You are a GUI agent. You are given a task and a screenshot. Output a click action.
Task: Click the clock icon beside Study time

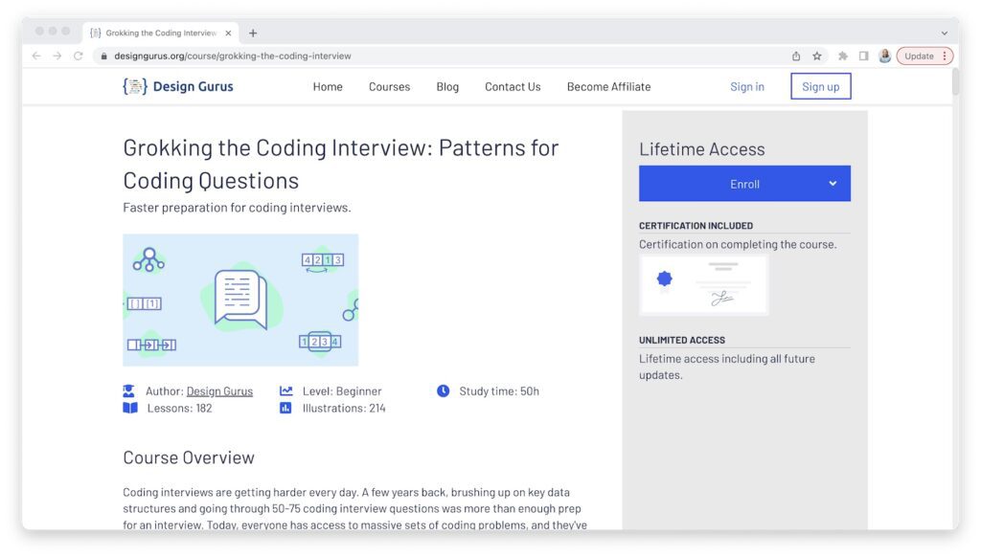coord(443,390)
